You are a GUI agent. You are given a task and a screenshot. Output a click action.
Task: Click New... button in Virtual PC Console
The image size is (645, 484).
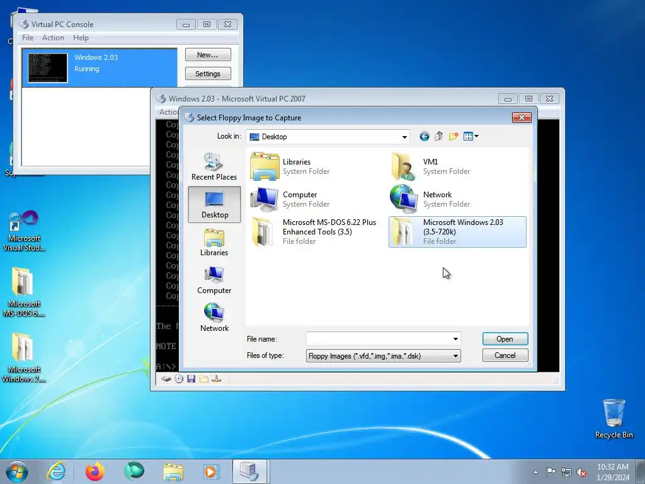point(208,55)
